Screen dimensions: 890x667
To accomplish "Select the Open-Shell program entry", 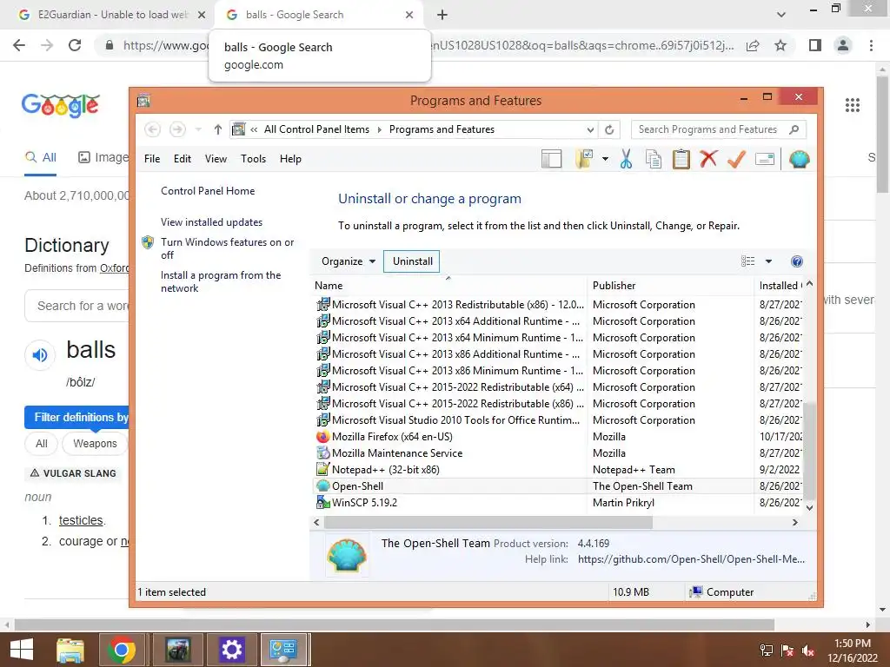I will pos(559,486).
